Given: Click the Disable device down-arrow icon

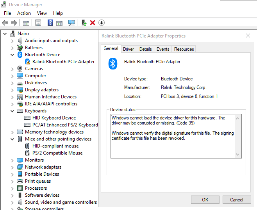Looking at the screenshot, I should point(101,23).
